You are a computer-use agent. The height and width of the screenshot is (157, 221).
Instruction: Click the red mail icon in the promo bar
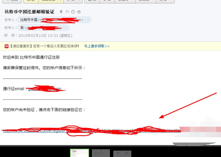6,46
